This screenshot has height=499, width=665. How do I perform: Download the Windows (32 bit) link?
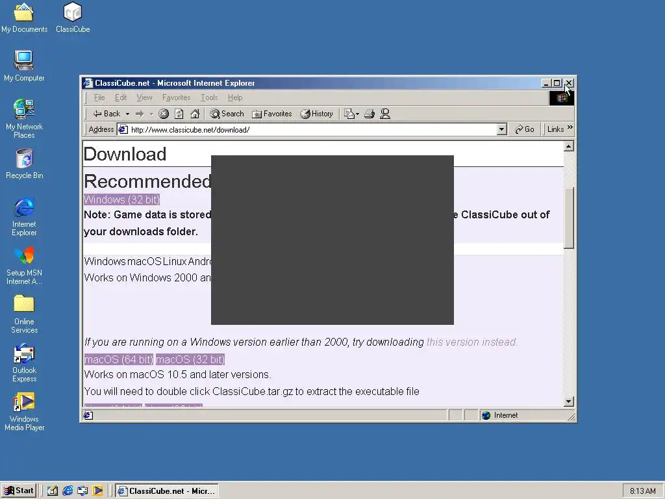(121, 199)
